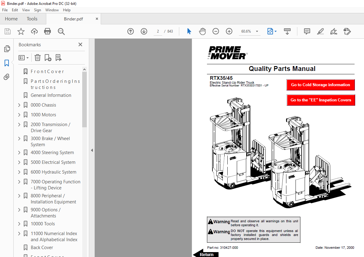Image resolution: width=364 pixels, height=257 pixels.
Task: Toggle the Bookmarks panel icon
Action: pyautogui.click(x=7, y=63)
